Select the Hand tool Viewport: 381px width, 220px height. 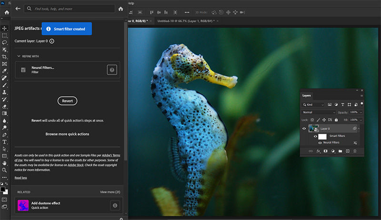[4, 163]
